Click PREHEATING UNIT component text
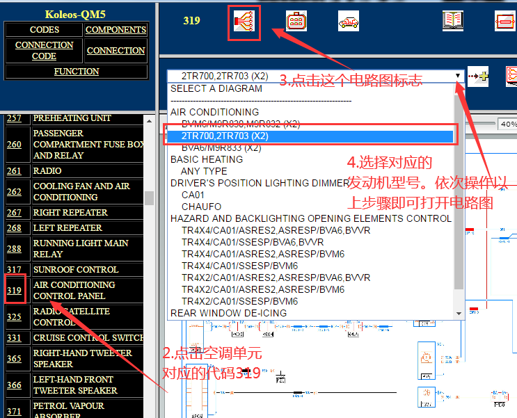The height and width of the screenshot is (418, 517). [72, 118]
